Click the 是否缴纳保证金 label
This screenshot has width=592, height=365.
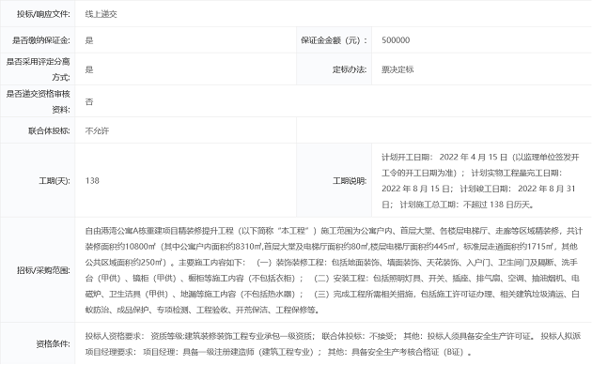pos(41,40)
